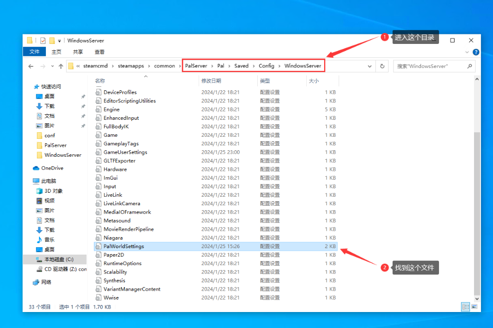Open the conf folder in quick access
This screenshot has height=328, width=493.
49,135
